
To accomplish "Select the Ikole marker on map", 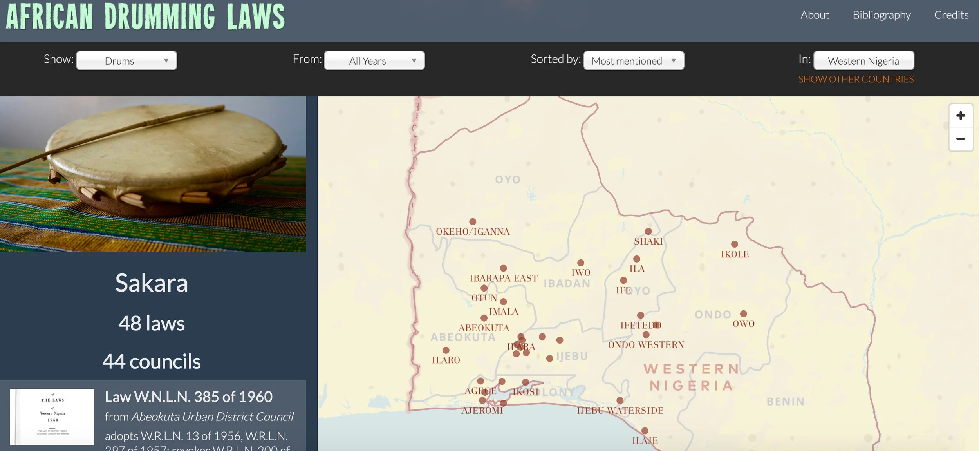I will click(735, 244).
